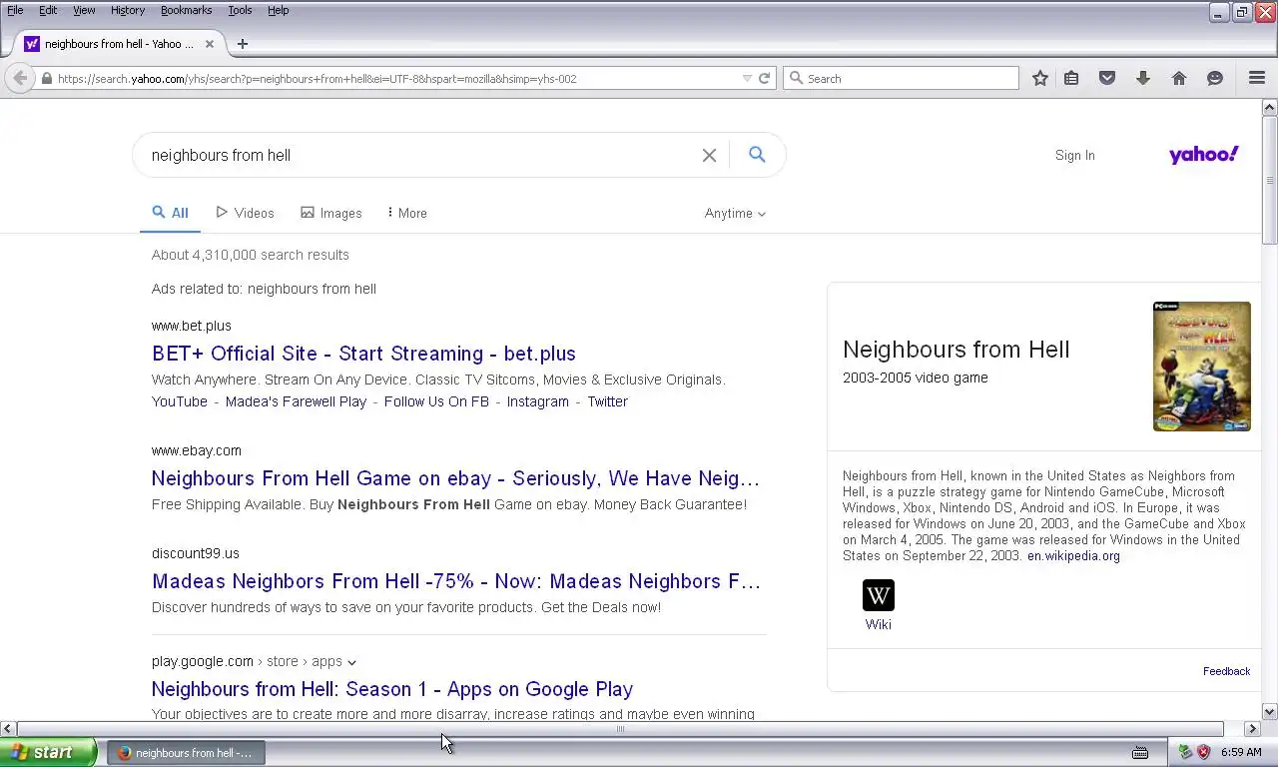The width and height of the screenshot is (1278, 767).
Task: Open Madea's Farewell Play sitelink
Action: pos(296,401)
